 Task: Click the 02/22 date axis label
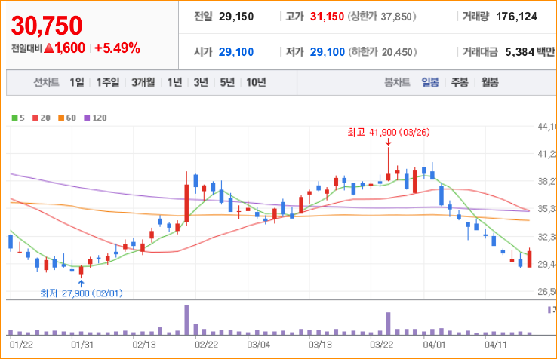(x=206, y=345)
